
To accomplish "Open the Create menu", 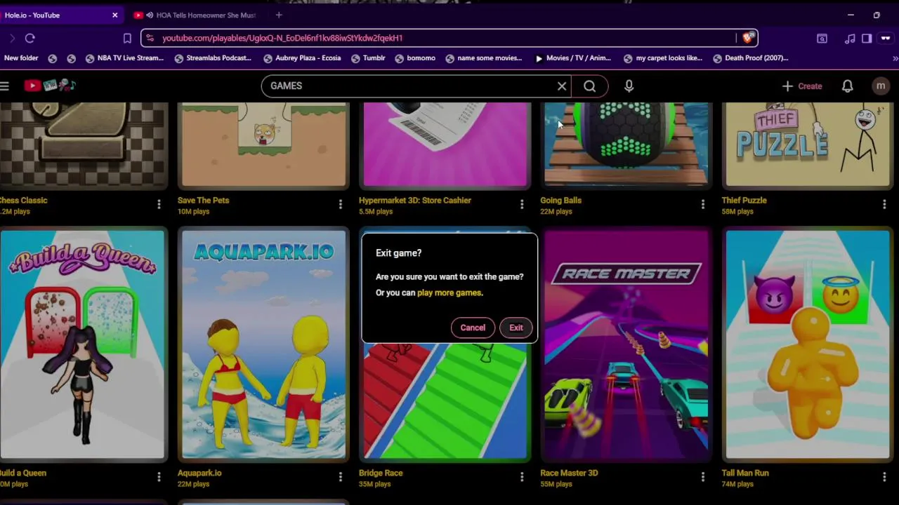I will click(x=802, y=86).
